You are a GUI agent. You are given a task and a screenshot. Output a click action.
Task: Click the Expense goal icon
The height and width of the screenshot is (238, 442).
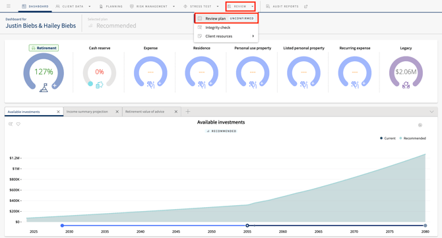tap(151, 85)
